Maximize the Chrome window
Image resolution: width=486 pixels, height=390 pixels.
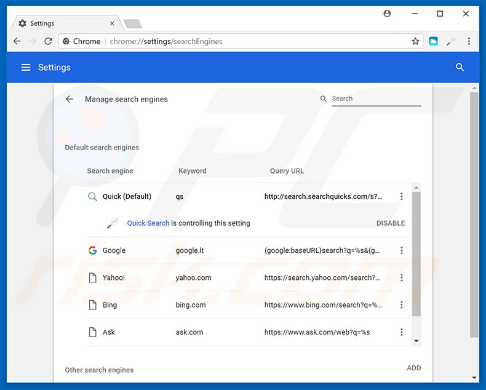point(440,14)
